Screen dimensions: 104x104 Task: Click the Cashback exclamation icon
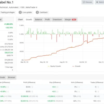coord(37,12)
